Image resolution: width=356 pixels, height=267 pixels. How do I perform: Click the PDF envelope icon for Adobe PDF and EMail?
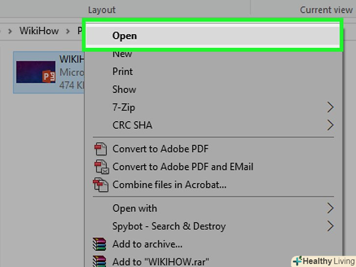click(101, 167)
